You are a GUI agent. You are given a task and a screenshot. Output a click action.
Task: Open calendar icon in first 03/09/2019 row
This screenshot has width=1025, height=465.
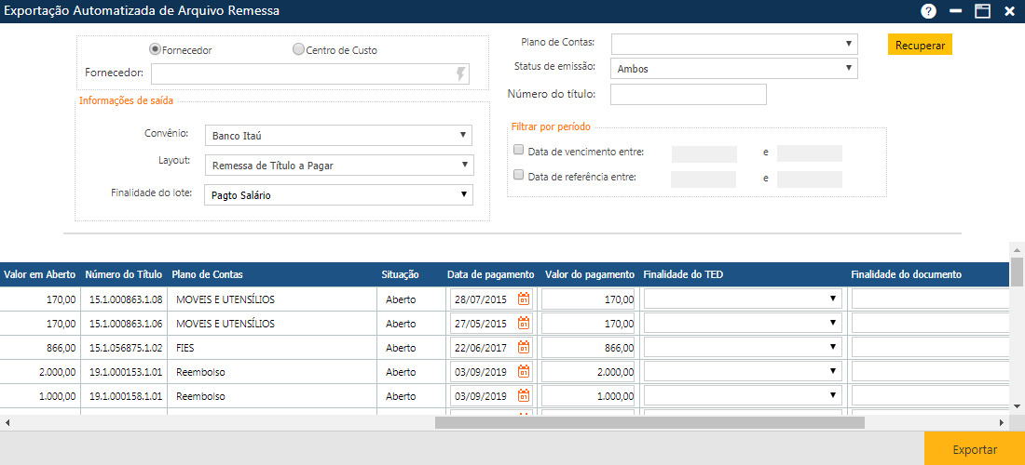click(524, 372)
